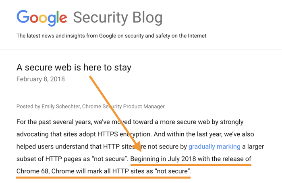
Task: Click the underlined "Chrome 68" text
Action: tap(33, 171)
